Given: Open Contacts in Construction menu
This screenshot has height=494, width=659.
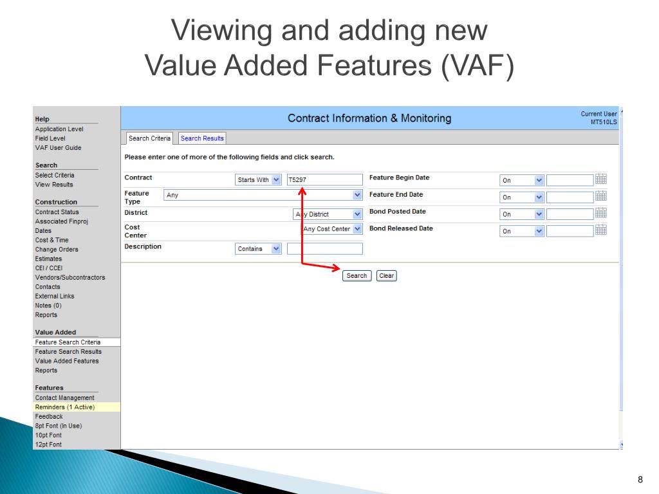Looking at the screenshot, I should [48, 286].
